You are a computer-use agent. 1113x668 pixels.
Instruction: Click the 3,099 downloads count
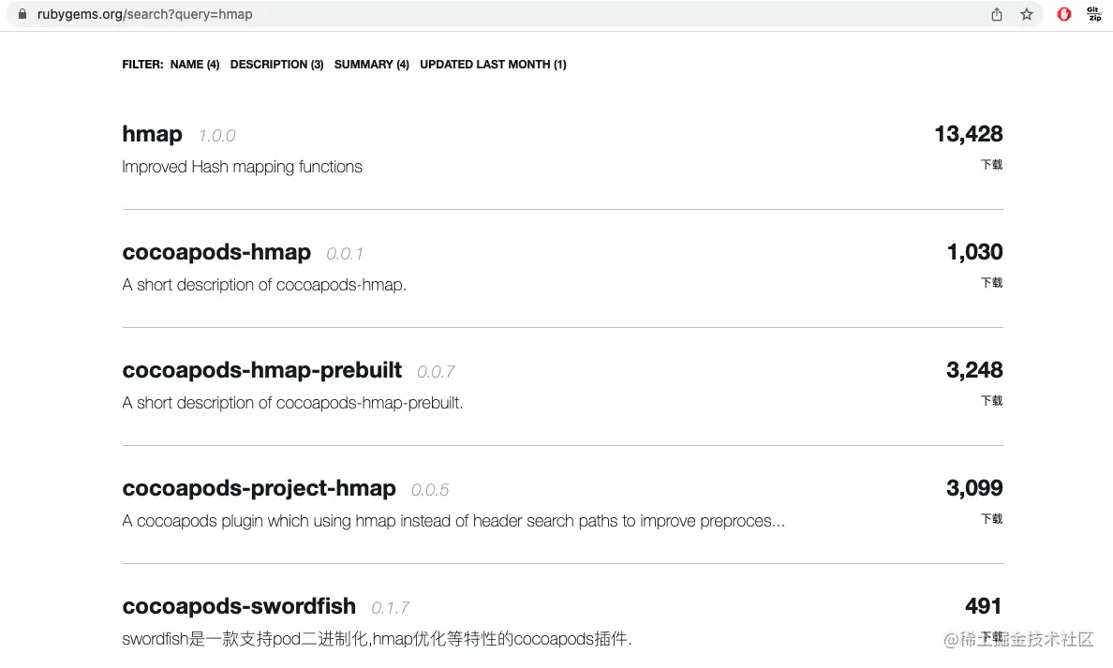click(x=974, y=488)
